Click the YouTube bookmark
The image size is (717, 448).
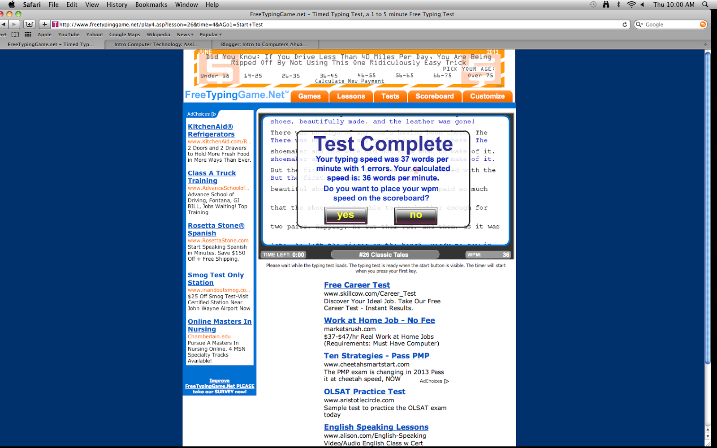coord(69,34)
